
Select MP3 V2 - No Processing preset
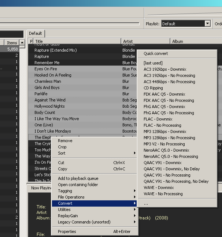point(164,144)
